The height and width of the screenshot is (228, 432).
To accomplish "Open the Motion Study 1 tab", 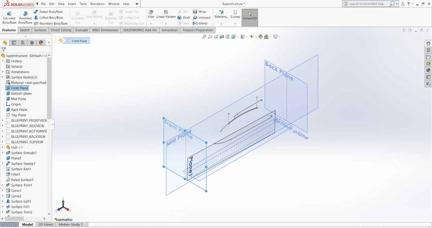I will tap(70, 224).
